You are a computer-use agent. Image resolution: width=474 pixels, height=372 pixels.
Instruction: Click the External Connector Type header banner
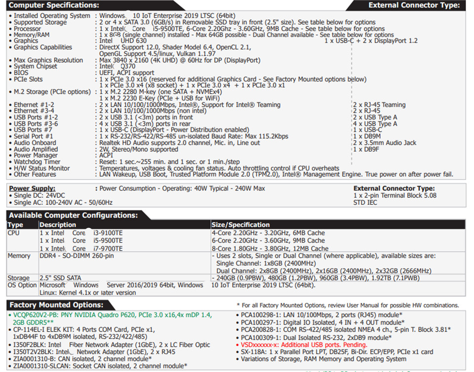coord(414,5)
